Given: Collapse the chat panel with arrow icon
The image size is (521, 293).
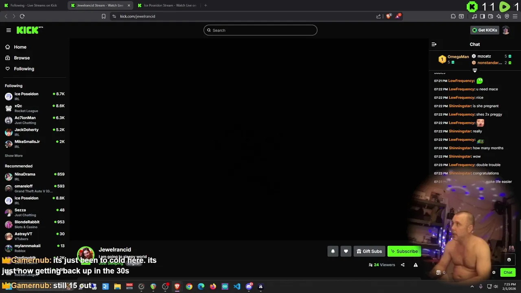Looking at the screenshot, I should tap(434, 44).
